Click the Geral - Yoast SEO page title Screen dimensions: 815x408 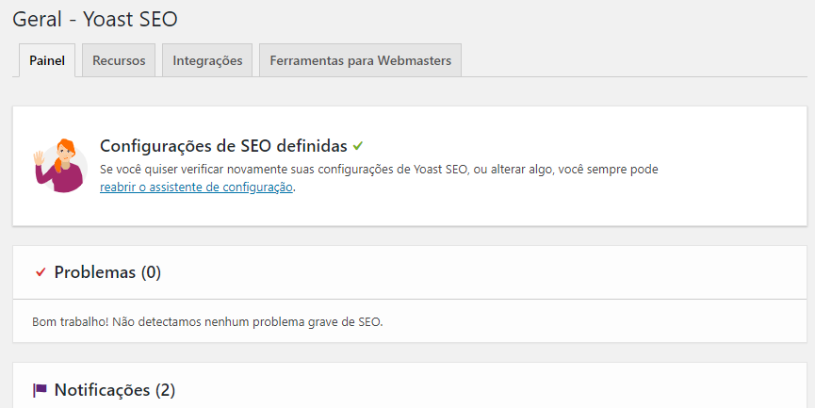[x=95, y=19]
